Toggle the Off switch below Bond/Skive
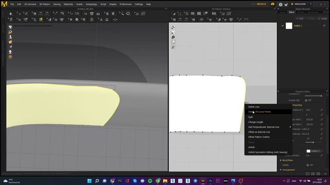This screenshot has height=185, width=330. coord(309,165)
